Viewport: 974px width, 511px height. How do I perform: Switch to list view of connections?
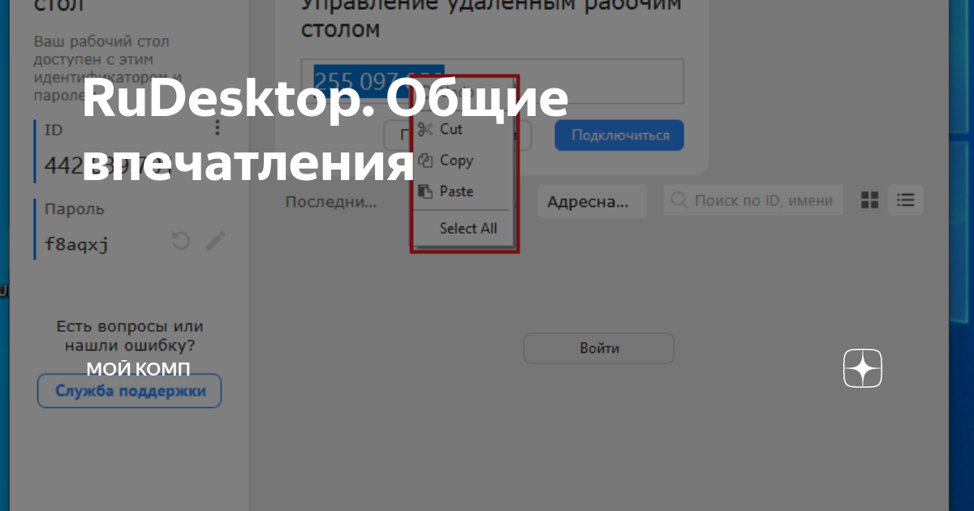[x=905, y=200]
